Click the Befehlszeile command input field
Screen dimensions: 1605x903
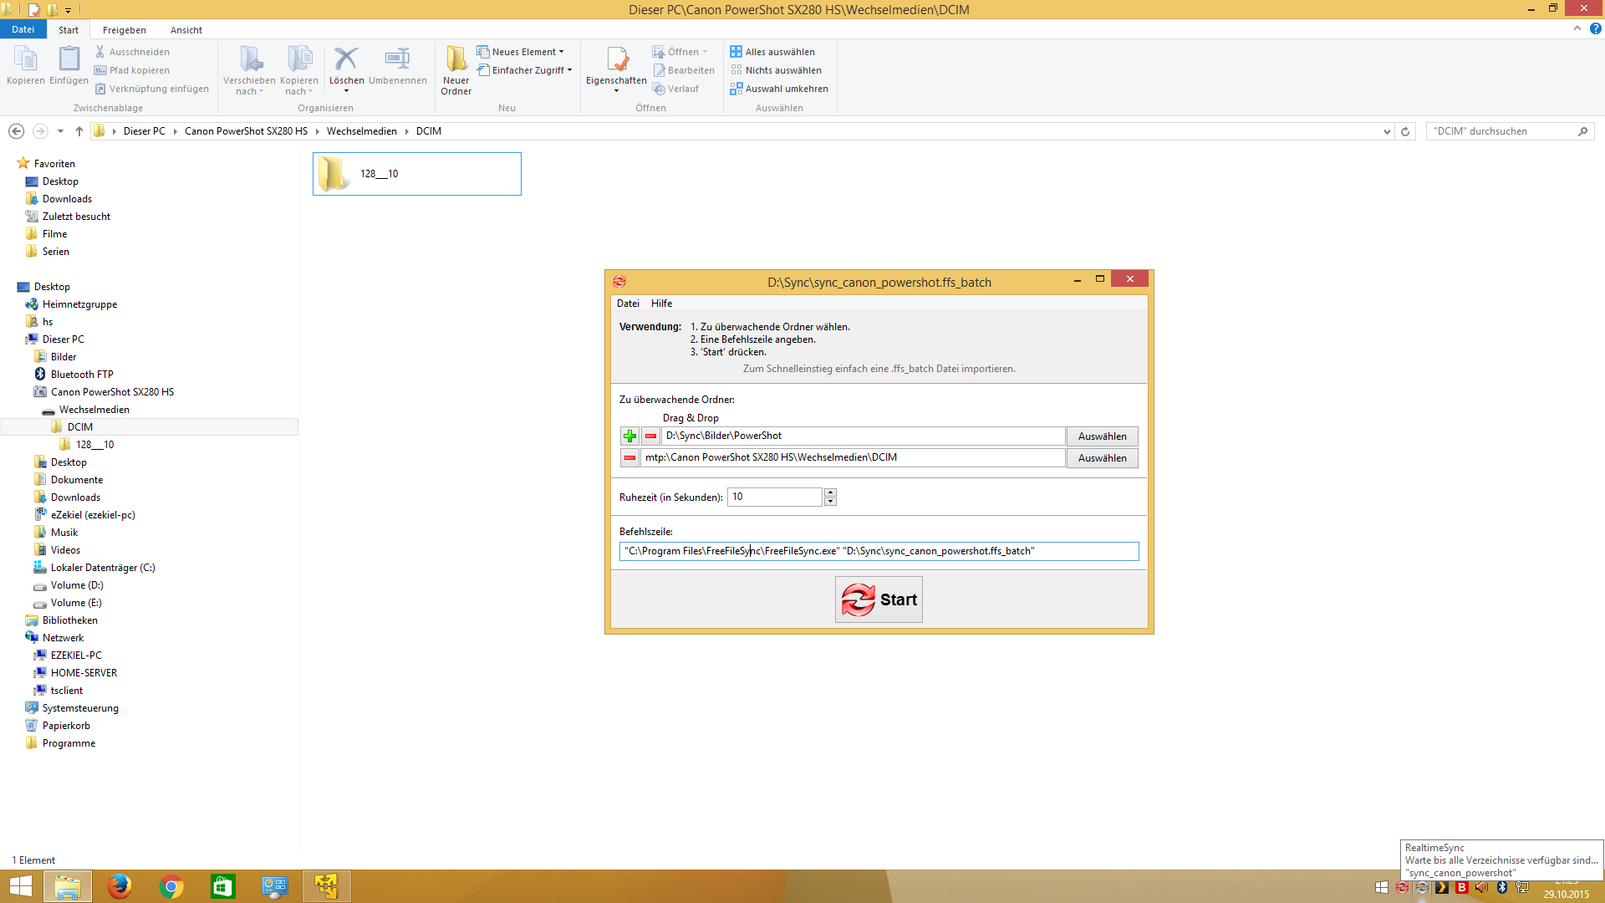tap(879, 551)
